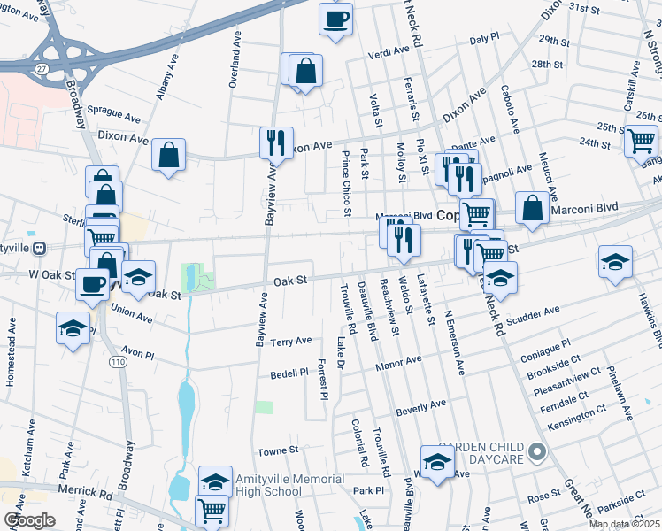Open the shopping cart marker near Merrick Rd

[212, 511]
